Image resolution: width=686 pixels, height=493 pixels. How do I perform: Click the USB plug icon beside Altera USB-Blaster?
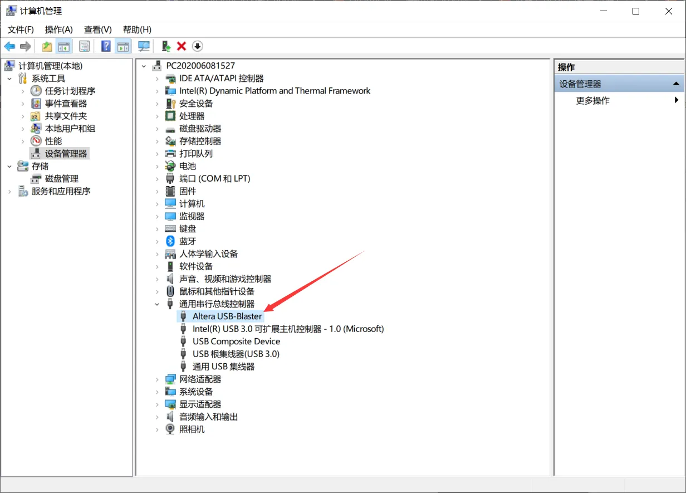click(183, 316)
